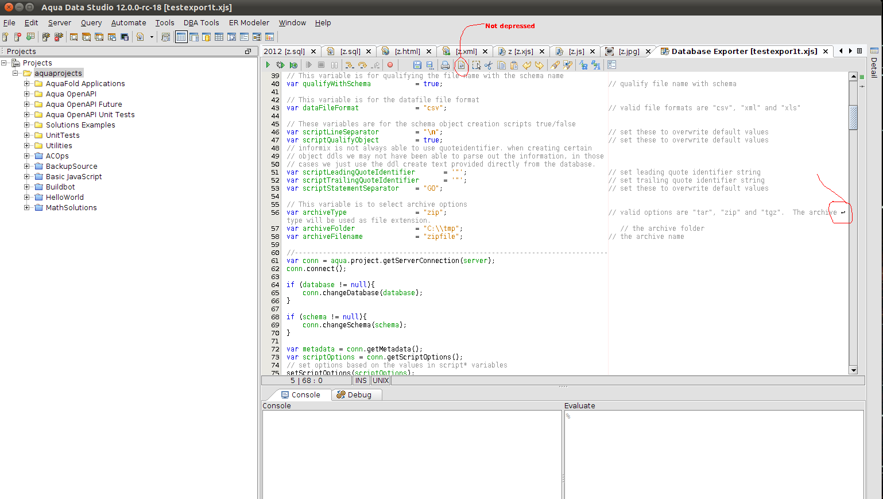Open the dropdown arrow beside the script icon
The height and width of the screenshot is (499, 883).
pyautogui.click(x=152, y=37)
